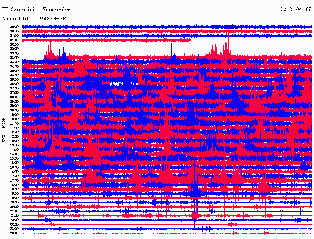This screenshot has width=314, height=239.
Task: Select the 01:30 time label
Action: coord(14,40)
